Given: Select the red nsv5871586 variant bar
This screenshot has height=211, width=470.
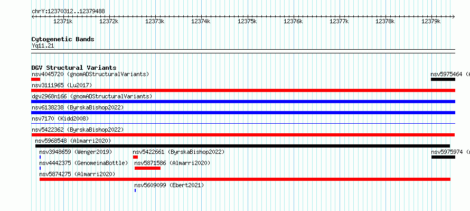Looking at the screenshot, I should coord(147,168).
